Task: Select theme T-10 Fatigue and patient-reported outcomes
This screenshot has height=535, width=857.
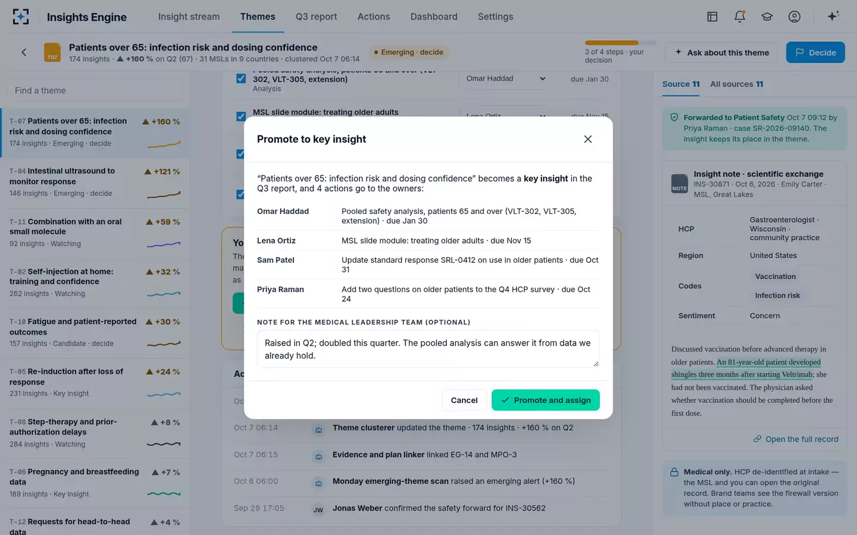Action: tap(95, 333)
